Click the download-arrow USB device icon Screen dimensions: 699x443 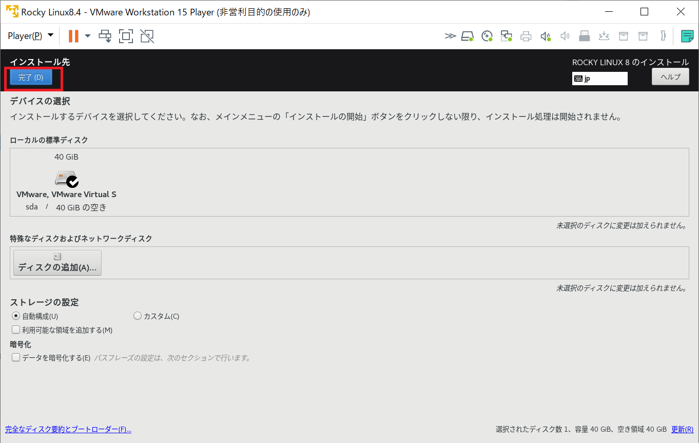tap(604, 36)
